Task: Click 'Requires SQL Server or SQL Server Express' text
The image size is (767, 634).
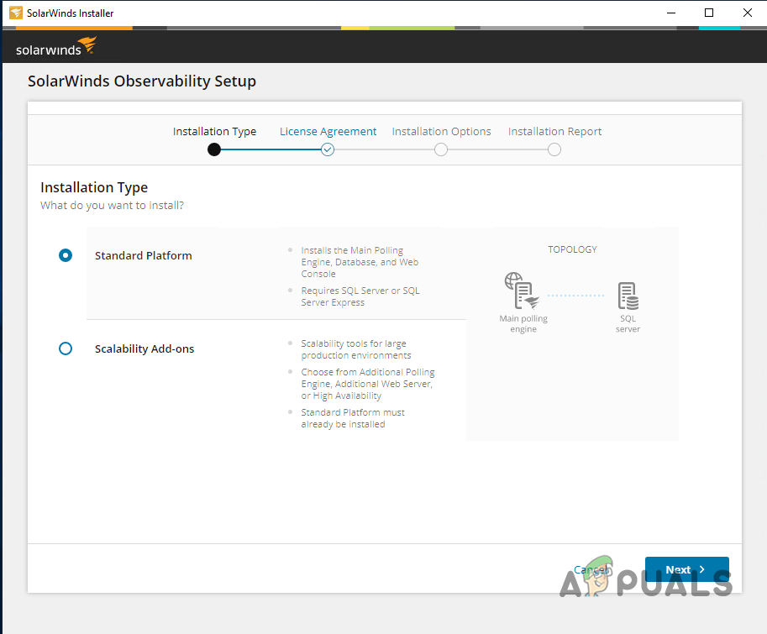Action: pyautogui.click(x=360, y=296)
